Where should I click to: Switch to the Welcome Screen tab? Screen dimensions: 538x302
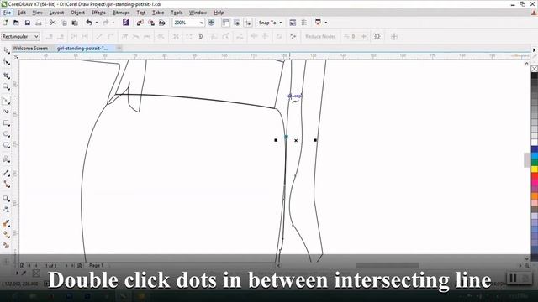click(x=30, y=49)
